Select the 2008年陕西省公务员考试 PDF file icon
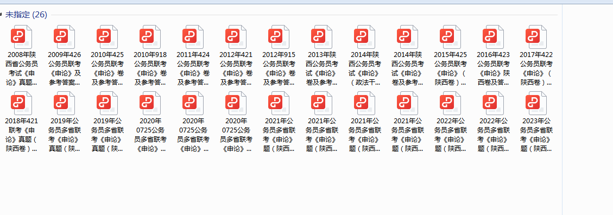Image resolution: width=613 pixels, height=215 pixels. 21,37
